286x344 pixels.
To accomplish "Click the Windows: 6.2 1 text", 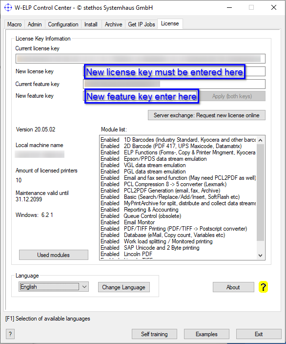I will pos(34,215).
